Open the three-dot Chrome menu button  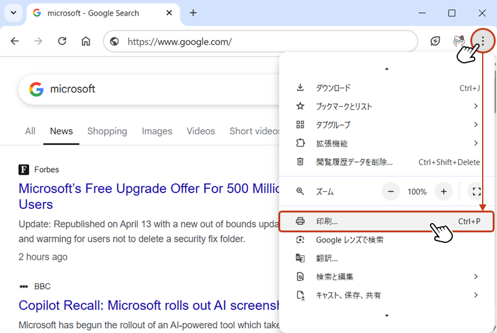pos(483,40)
